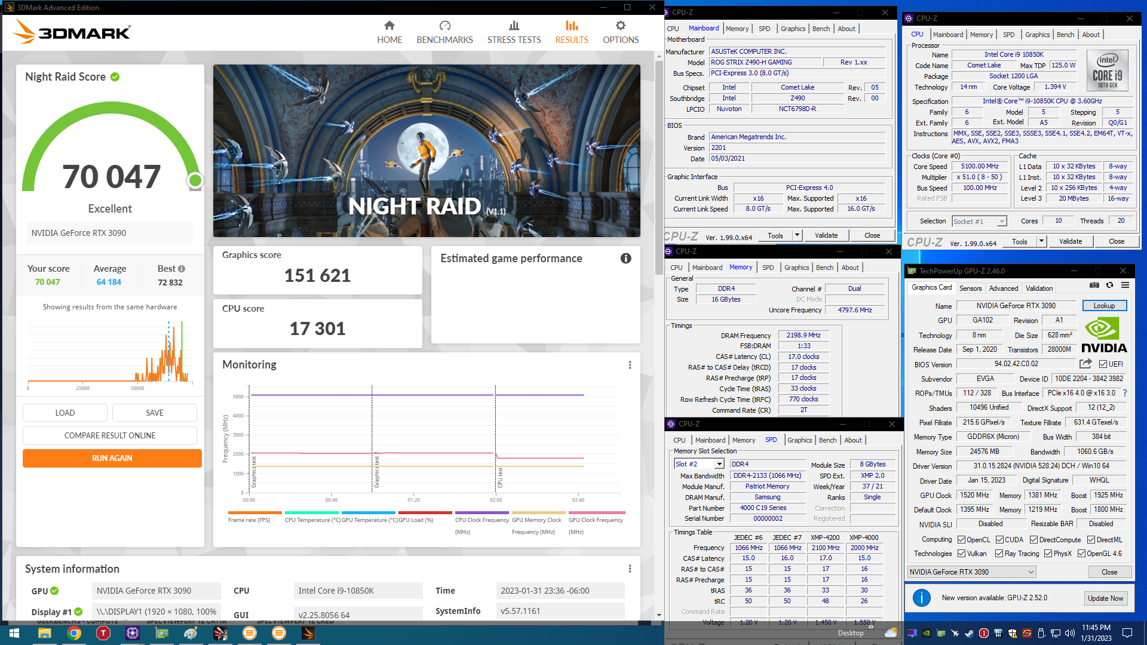This screenshot has height=645, width=1147.
Task: Click the LOAD button
Action: (65, 413)
